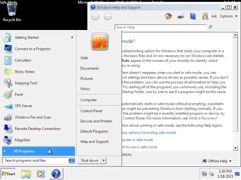This screenshot has height=180, width=241.
Task: Click the volume muted tray icon
Action: pos(211,174)
